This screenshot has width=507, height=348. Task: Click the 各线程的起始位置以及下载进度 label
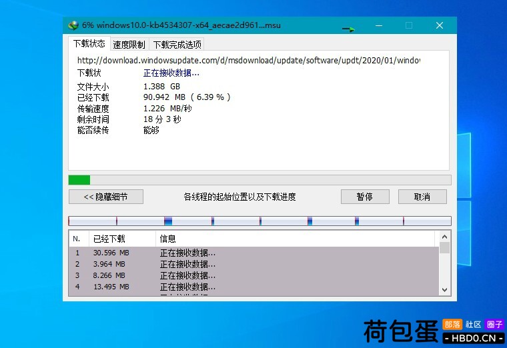tap(239, 197)
